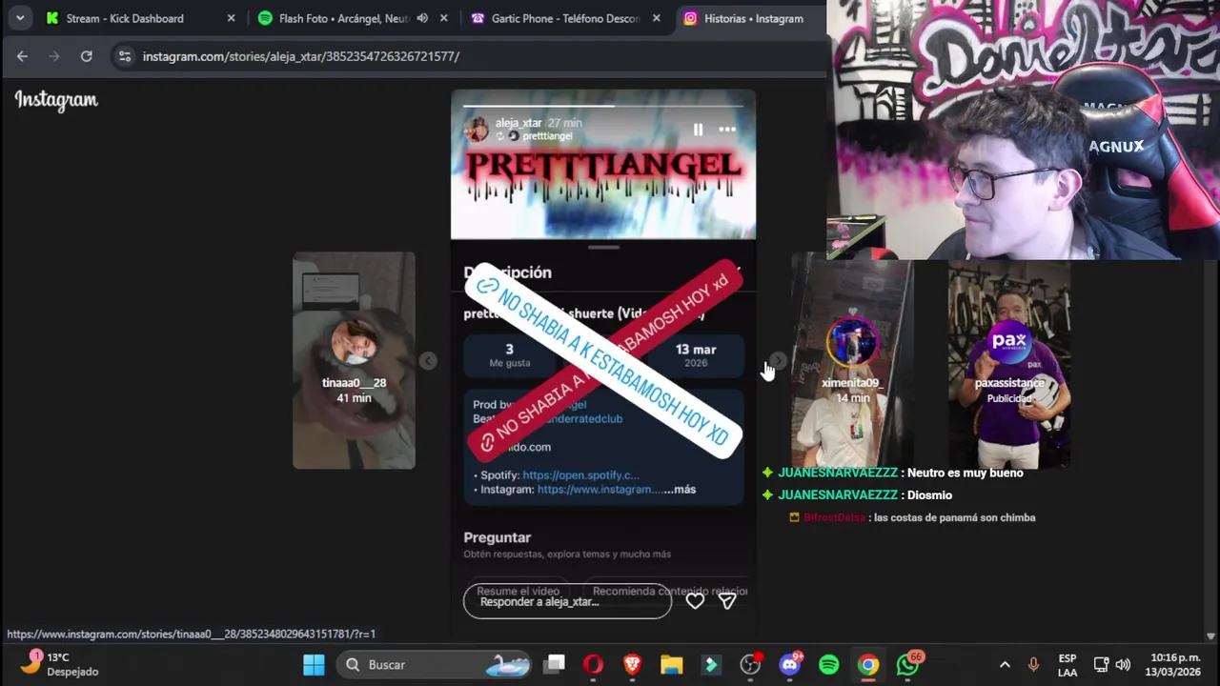Open network settings tray icon
This screenshot has height=686, width=1220.
(x=1101, y=664)
